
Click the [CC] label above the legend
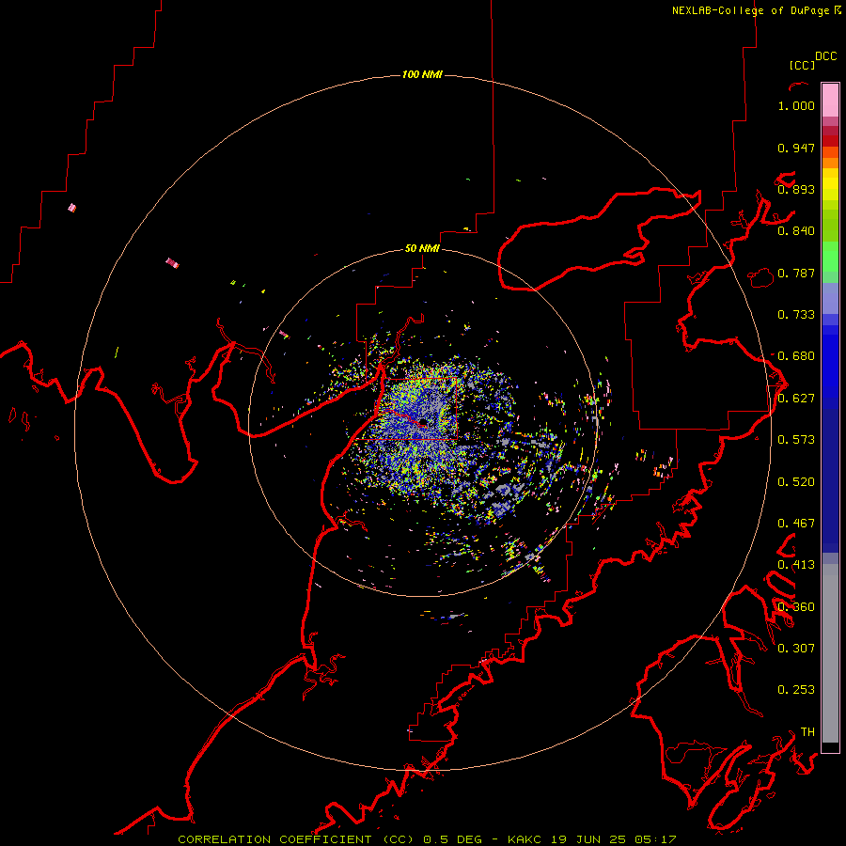[802, 65]
